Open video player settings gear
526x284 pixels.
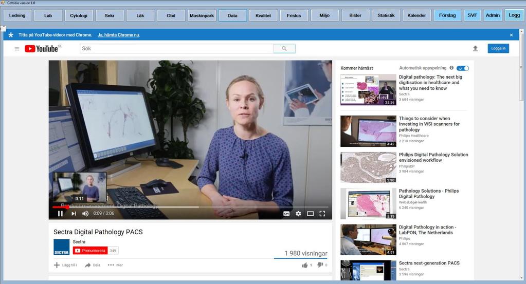click(x=298, y=213)
